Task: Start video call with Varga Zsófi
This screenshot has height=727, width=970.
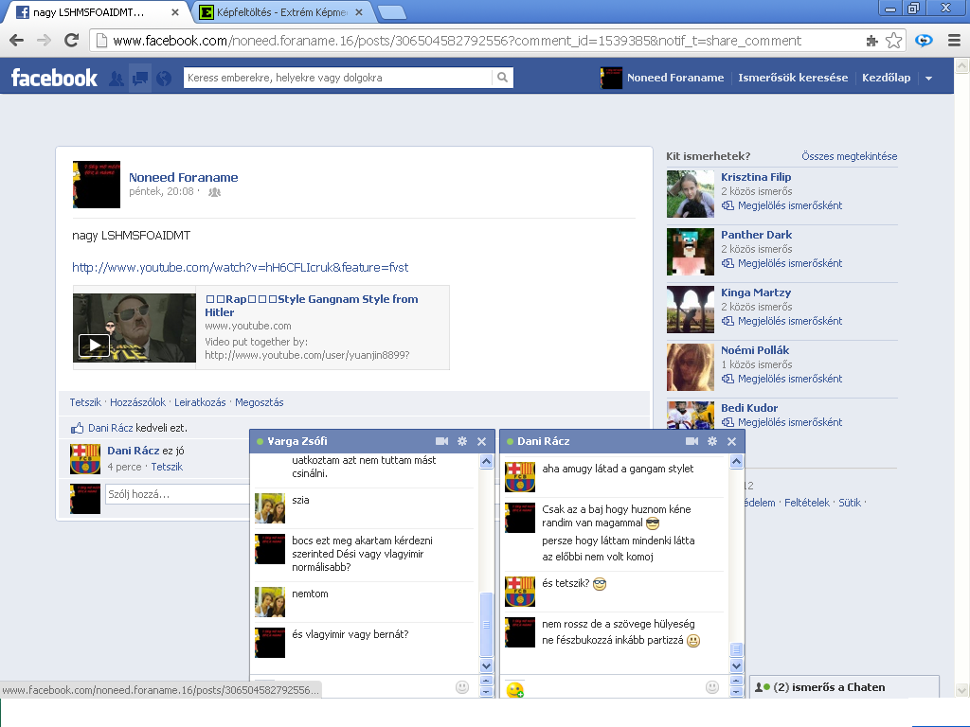Action: click(441, 441)
